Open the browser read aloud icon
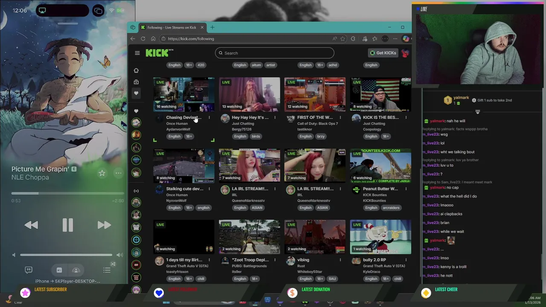 coord(335,38)
